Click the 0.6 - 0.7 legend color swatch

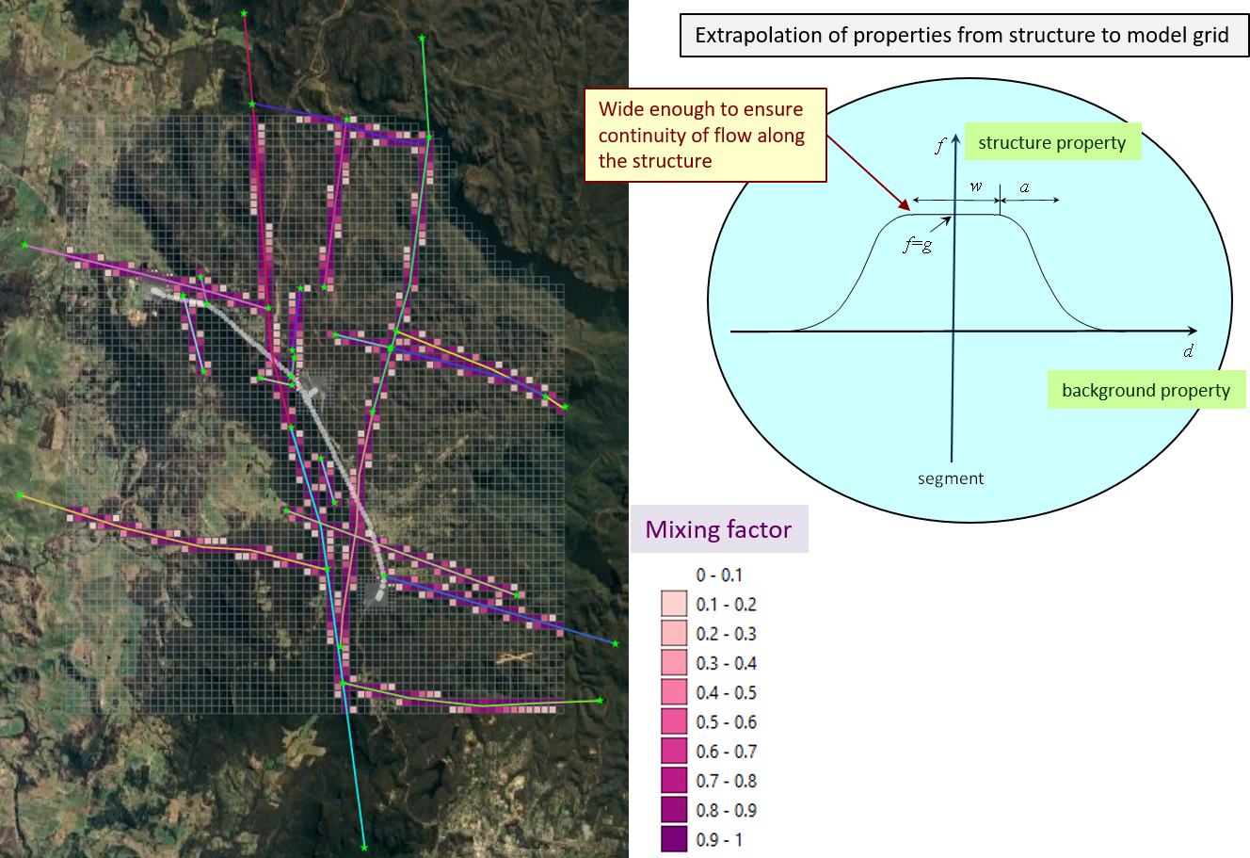[x=674, y=751]
